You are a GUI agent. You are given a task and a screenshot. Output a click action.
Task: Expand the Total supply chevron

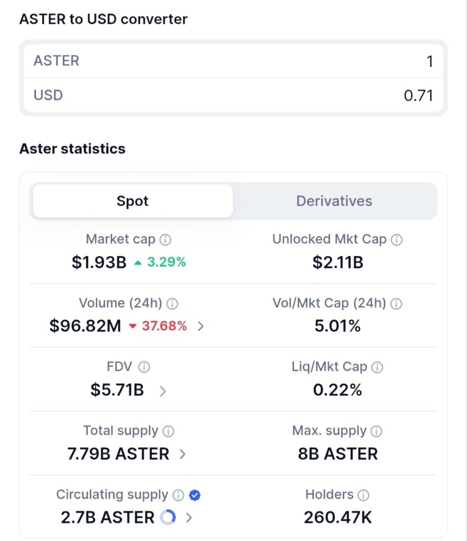click(182, 454)
